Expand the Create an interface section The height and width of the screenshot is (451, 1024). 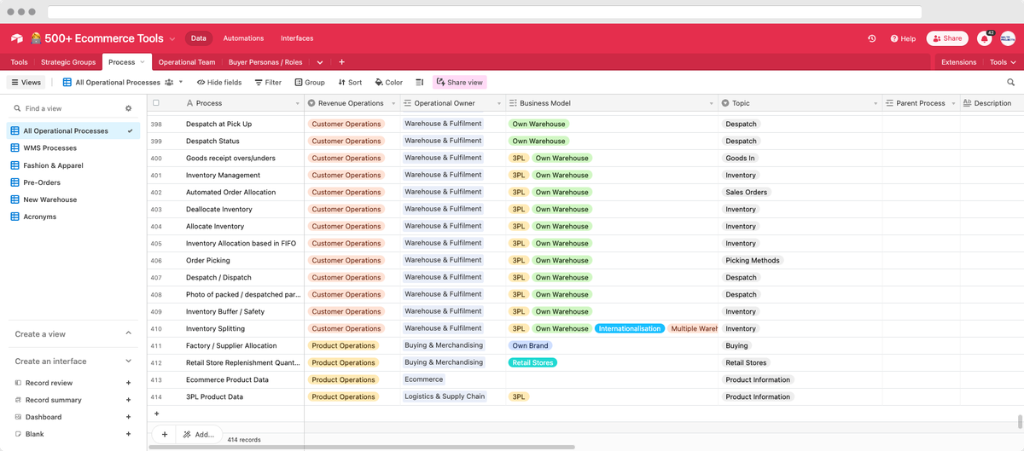(129, 361)
